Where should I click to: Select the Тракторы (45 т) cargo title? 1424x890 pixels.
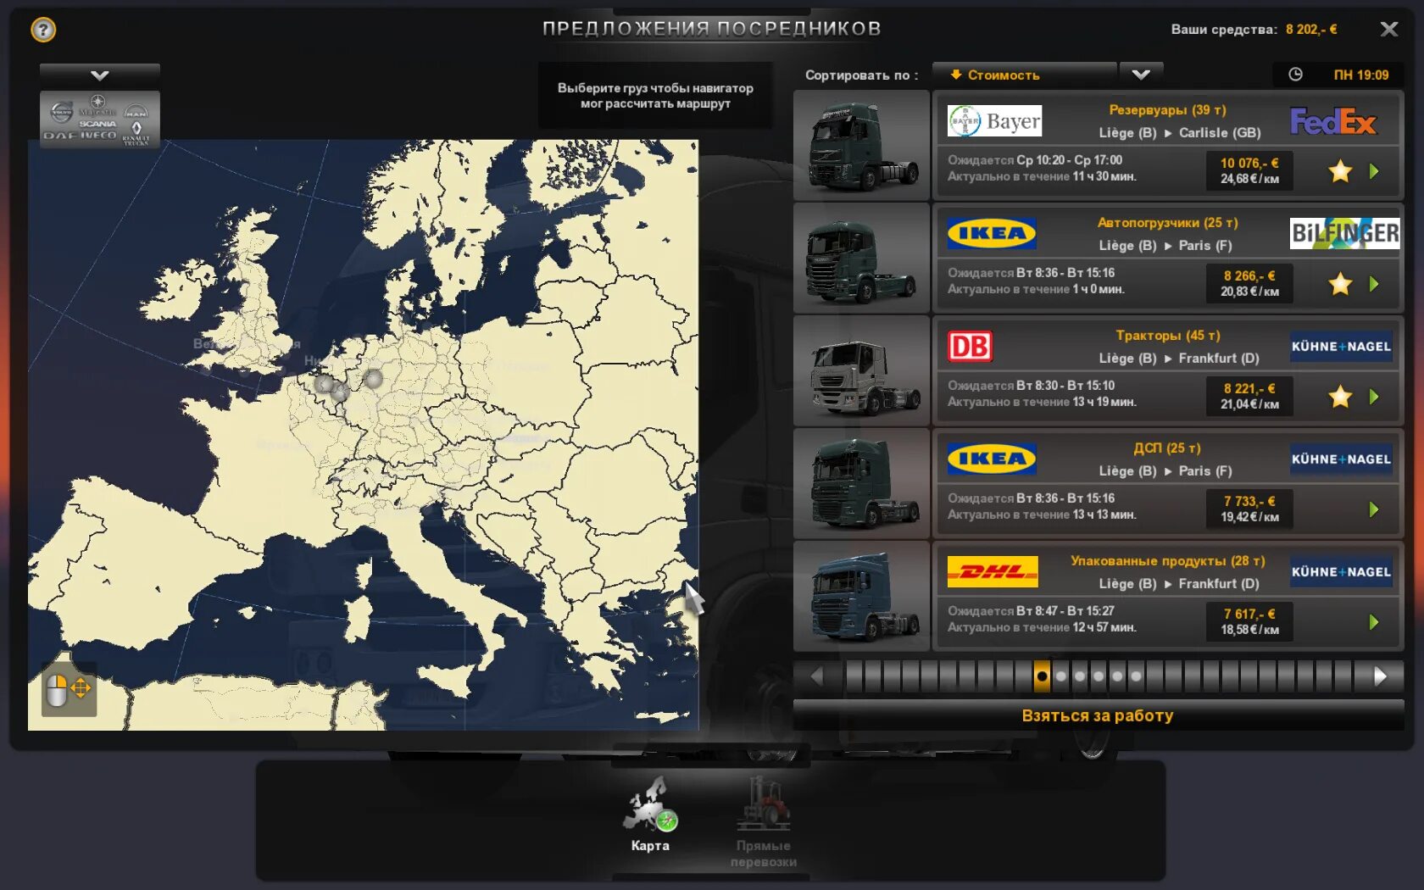pyautogui.click(x=1167, y=336)
